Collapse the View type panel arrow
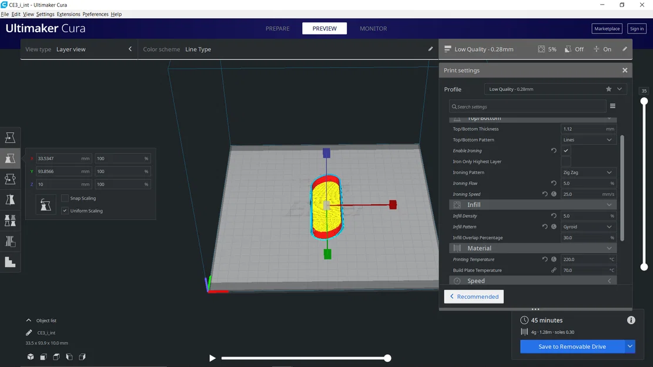The width and height of the screenshot is (653, 367). point(130,49)
